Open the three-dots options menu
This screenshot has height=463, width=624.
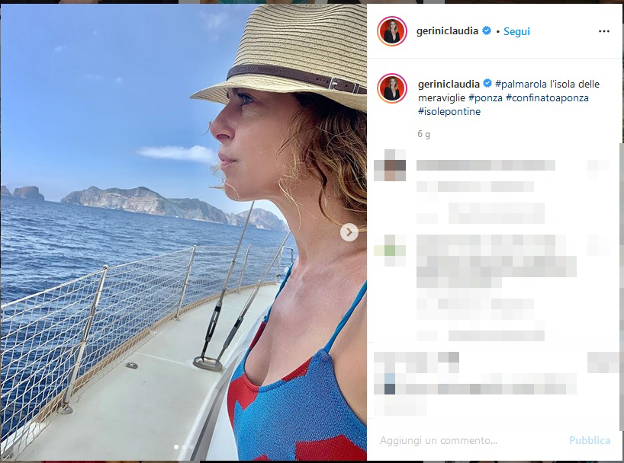(x=603, y=31)
